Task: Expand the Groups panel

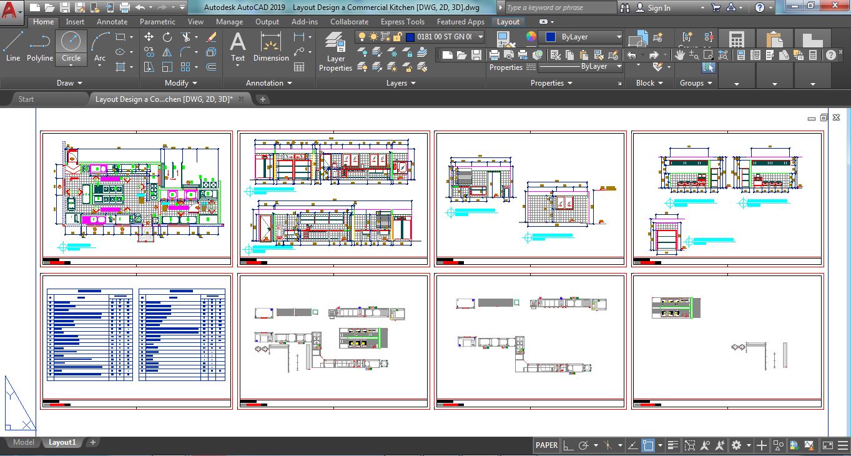Action: pyautogui.click(x=696, y=82)
